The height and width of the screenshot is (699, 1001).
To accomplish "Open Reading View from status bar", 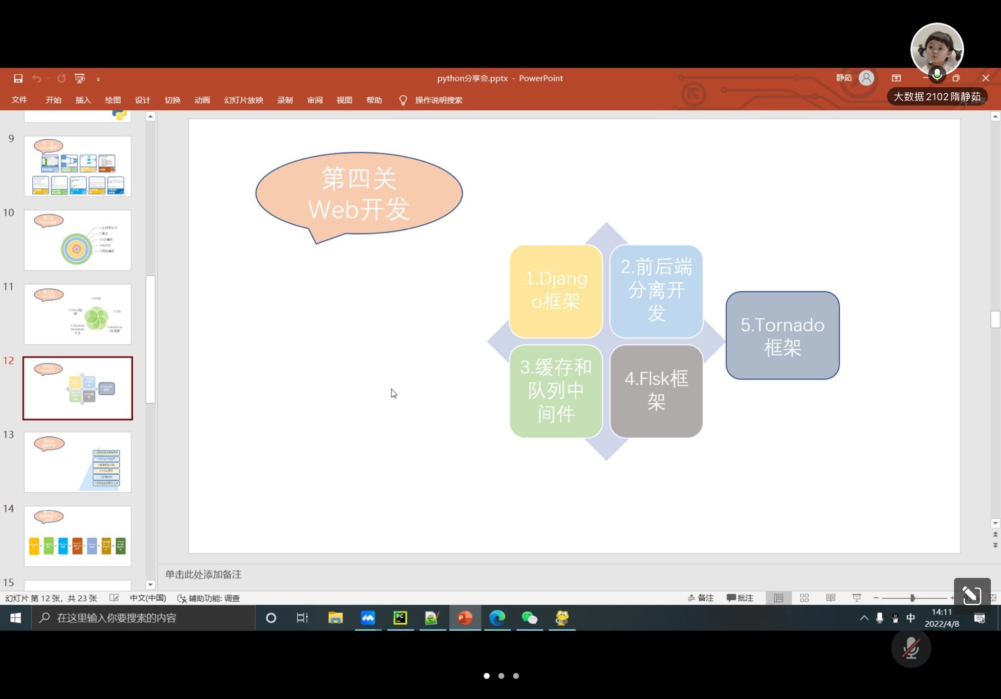I will [830, 598].
